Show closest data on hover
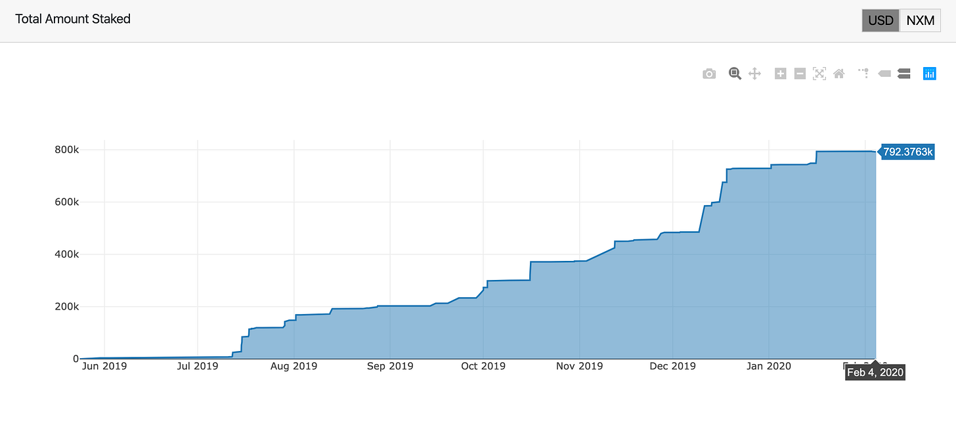 [x=884, y=74]
